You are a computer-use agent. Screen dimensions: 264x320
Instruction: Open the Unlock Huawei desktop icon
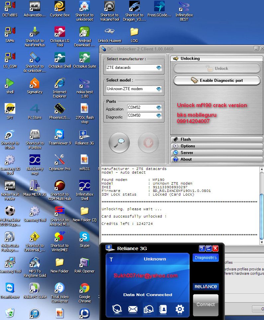(109, 35)
